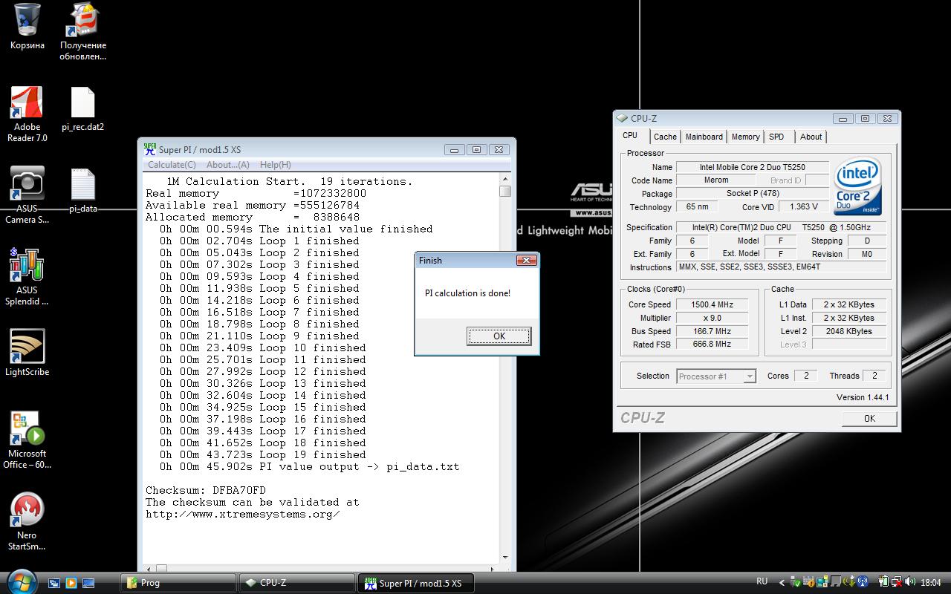The image size is (951, 594).
Task: Open the Help(H) menu in Super PI
Action: (275, 165)
